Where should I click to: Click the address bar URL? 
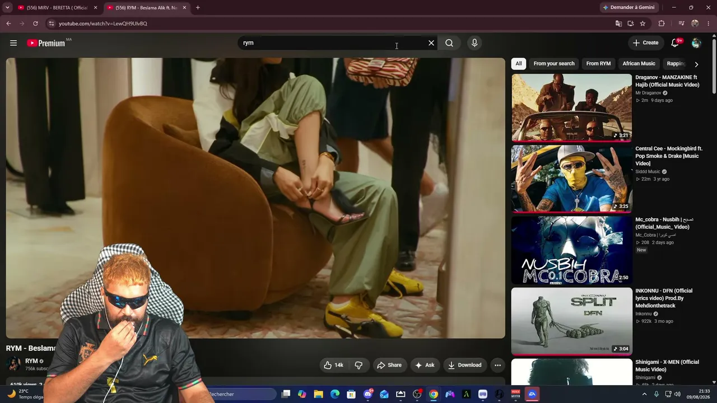point(103,24)
